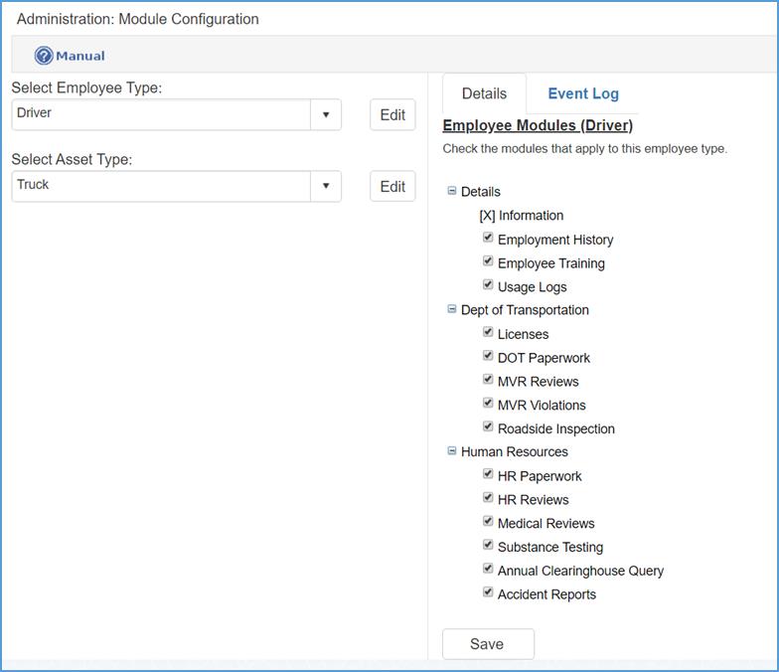Collapse the Dept of Transportation section

click(452, 309)
